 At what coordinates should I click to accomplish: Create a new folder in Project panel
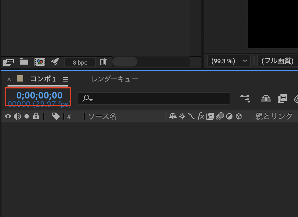tap(24, 62)
